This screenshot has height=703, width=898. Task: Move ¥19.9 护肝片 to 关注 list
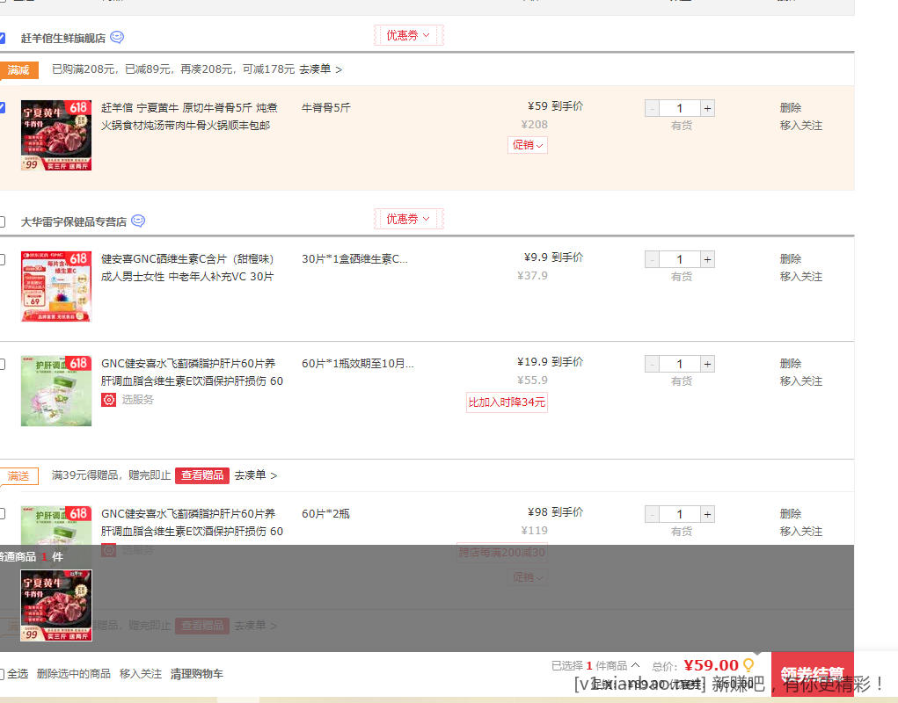coord(800,381)
